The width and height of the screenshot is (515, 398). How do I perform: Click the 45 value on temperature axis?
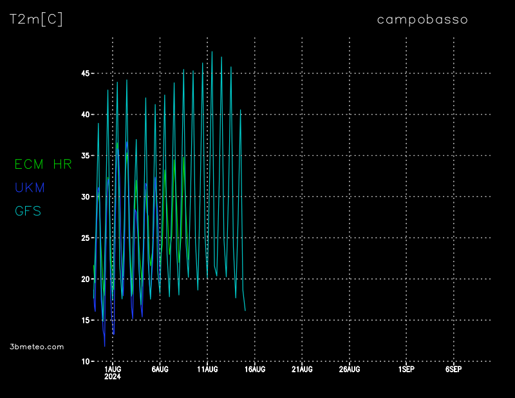[85, 73]
